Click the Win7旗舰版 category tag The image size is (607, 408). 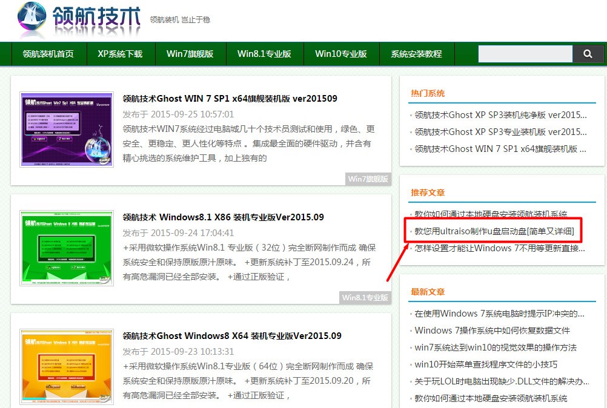click(x=368, y=179)
